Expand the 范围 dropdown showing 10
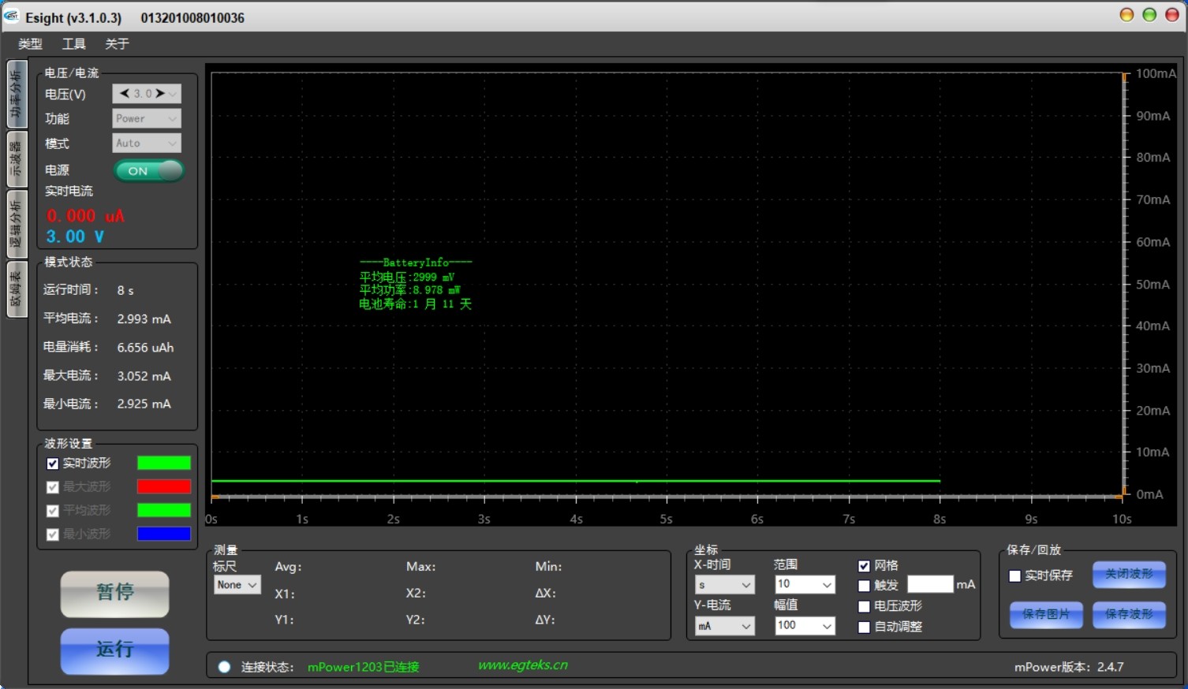The height and width of the screenshot is (689, 1188). (805, 584)
